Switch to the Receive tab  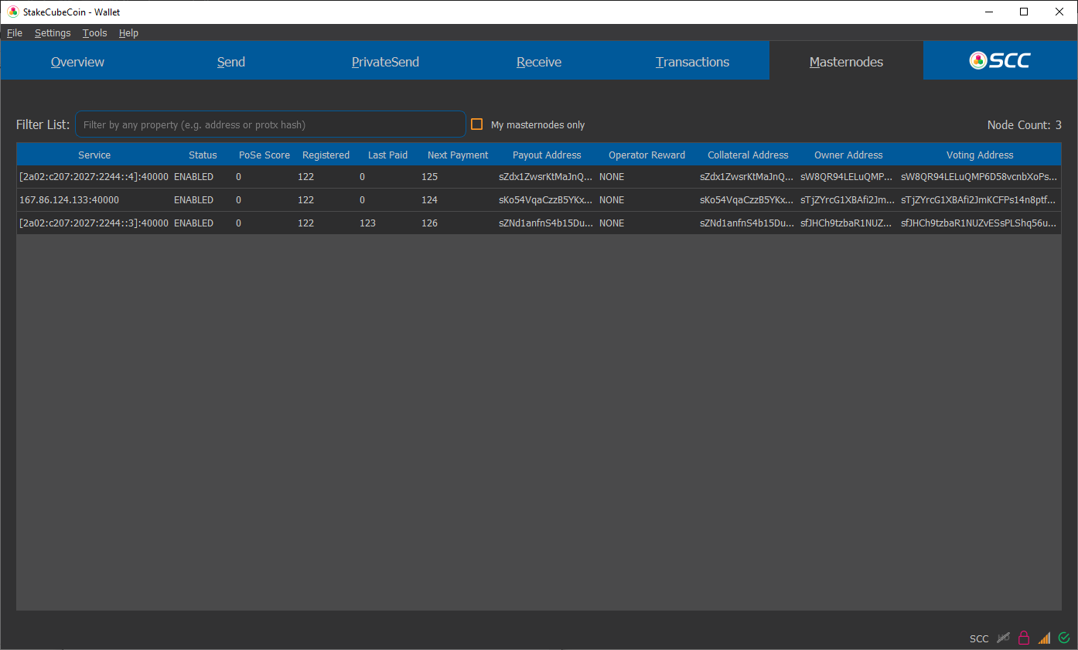coord(539,62)
